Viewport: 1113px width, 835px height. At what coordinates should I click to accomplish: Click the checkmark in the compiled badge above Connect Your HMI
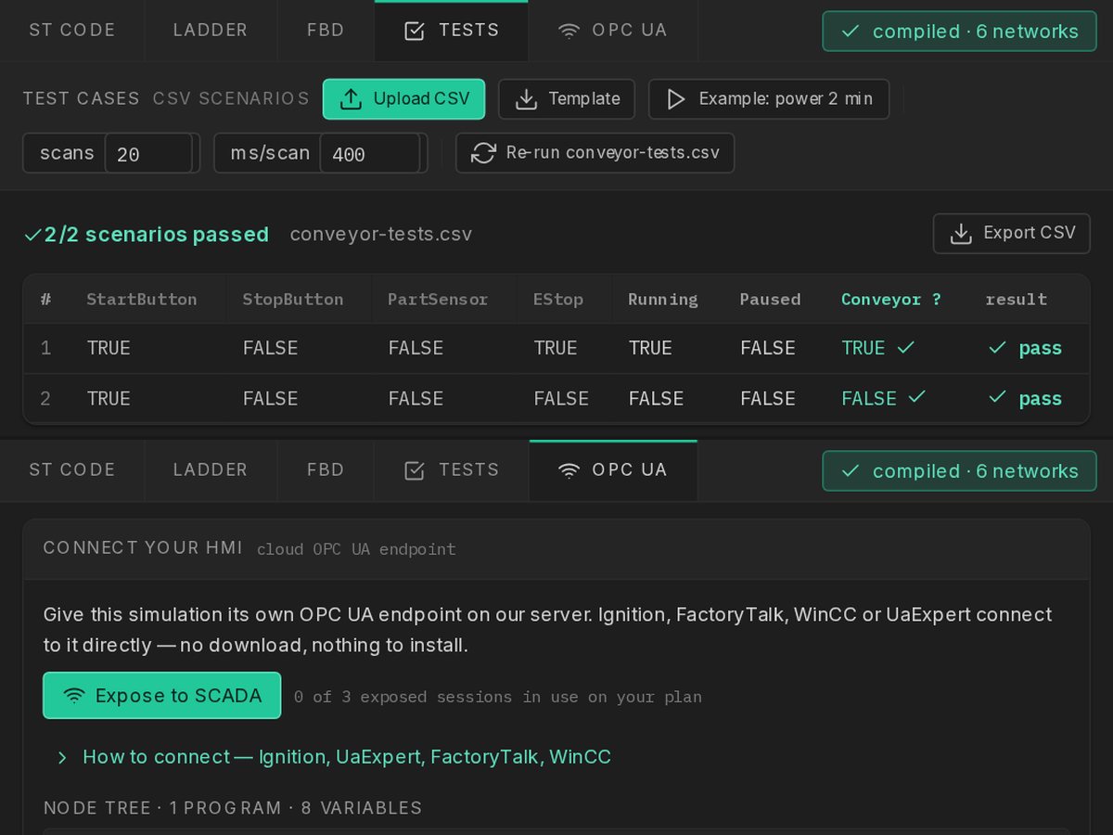pos(850,471)
